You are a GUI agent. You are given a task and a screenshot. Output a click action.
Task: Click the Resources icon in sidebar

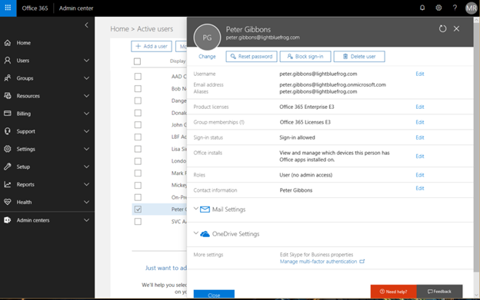8,96
